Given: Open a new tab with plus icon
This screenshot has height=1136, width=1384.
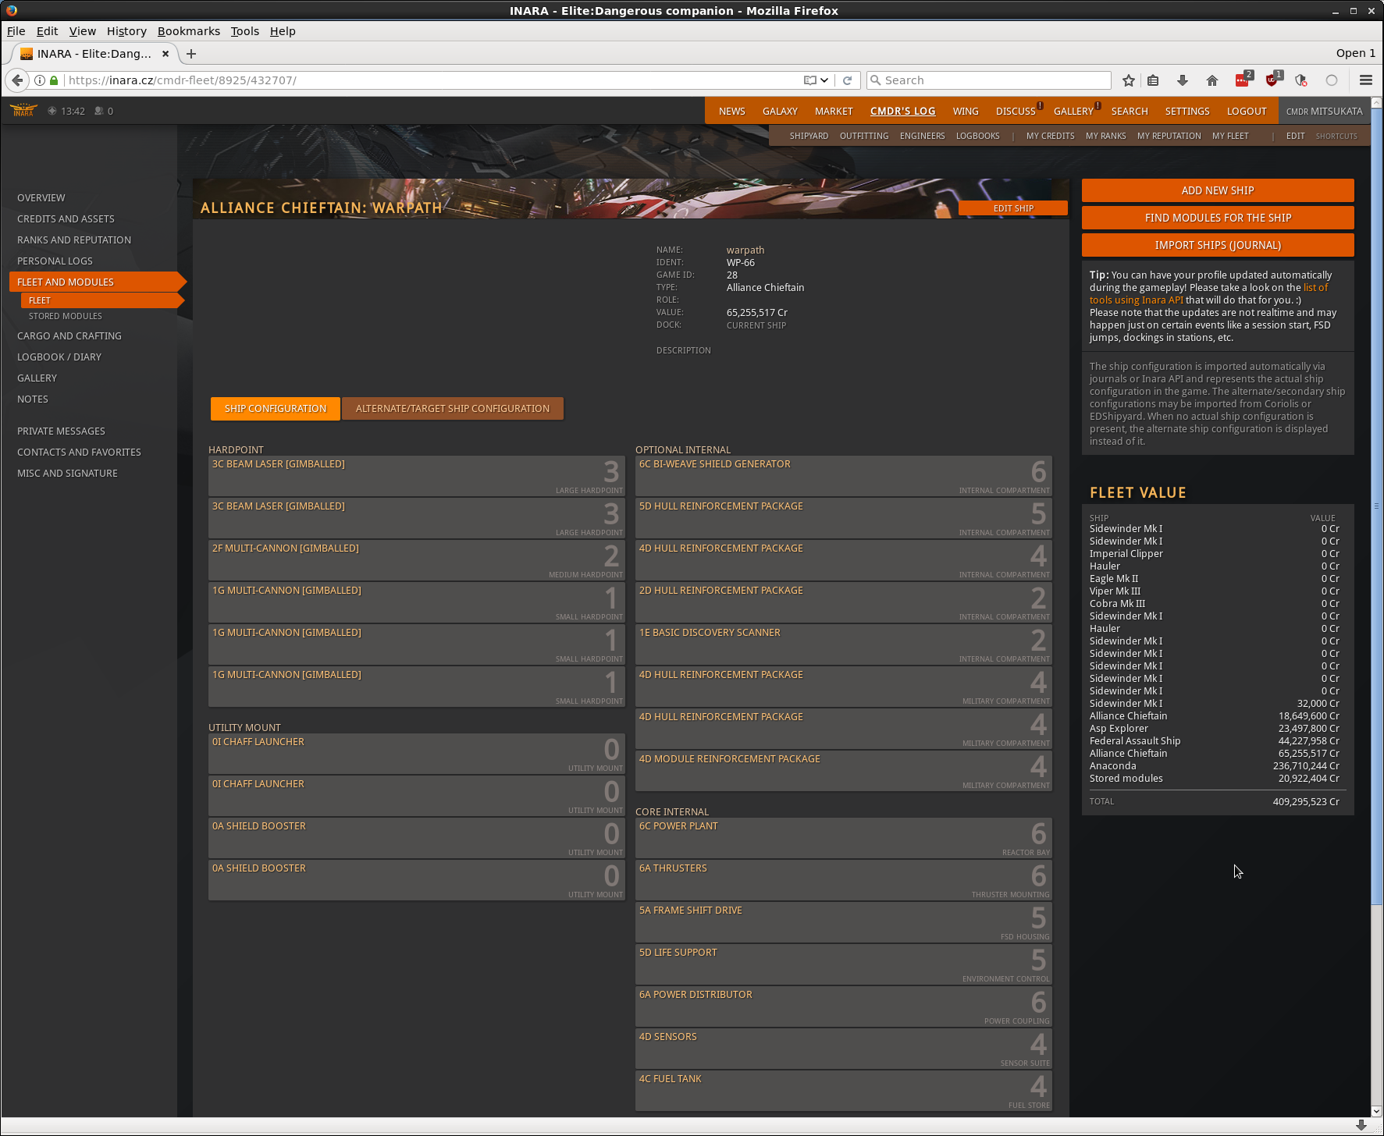Looking at the screenshot, I should tap(191, 54).
